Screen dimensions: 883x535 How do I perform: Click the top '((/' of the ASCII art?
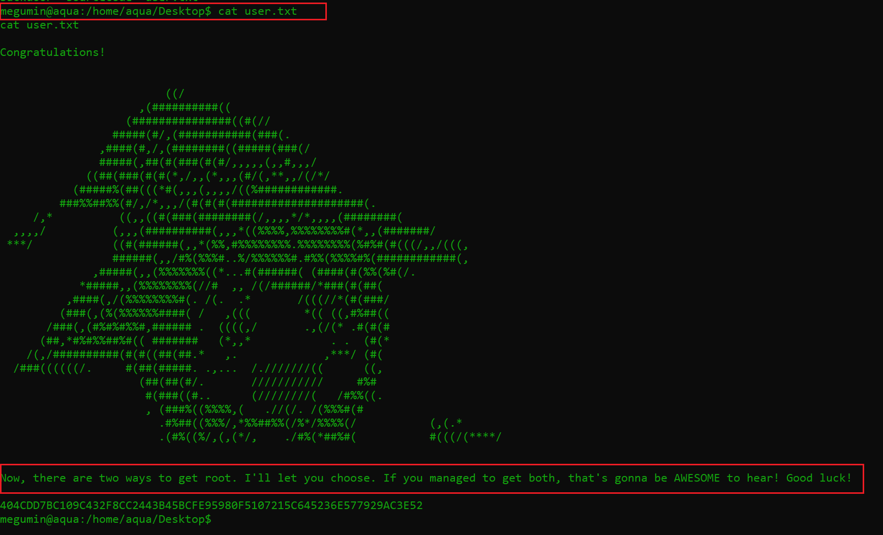click(175, 94)
